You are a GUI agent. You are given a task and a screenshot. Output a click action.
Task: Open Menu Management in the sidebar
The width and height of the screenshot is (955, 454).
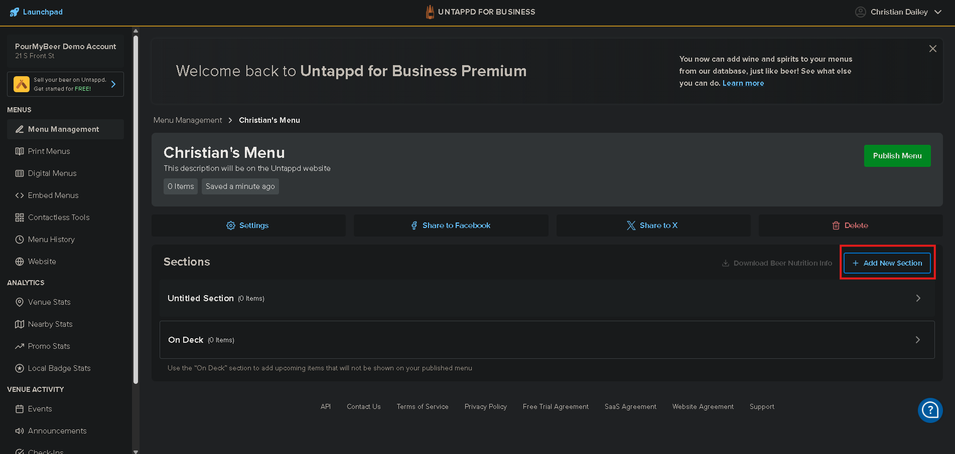tap(65, 129)
